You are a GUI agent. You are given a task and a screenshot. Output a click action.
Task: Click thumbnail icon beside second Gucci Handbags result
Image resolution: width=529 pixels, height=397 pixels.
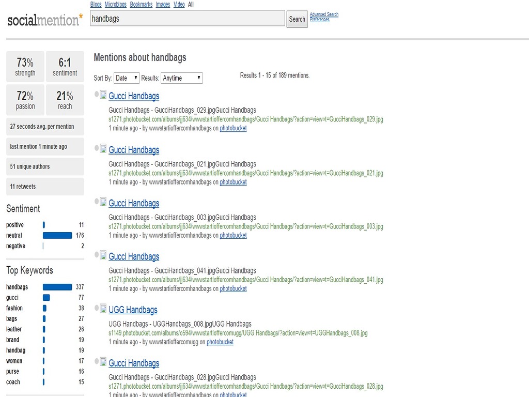click(103, 148)
